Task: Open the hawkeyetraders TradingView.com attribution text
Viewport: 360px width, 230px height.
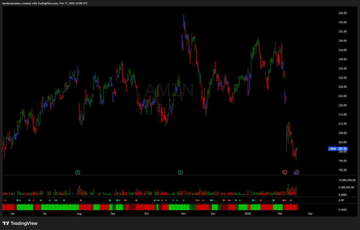Action: 45,3
